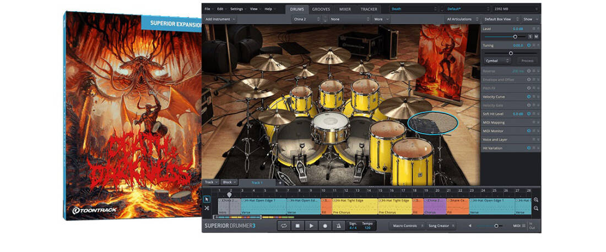Select the arrow pointer tool in timeline

tap(207, 200)
